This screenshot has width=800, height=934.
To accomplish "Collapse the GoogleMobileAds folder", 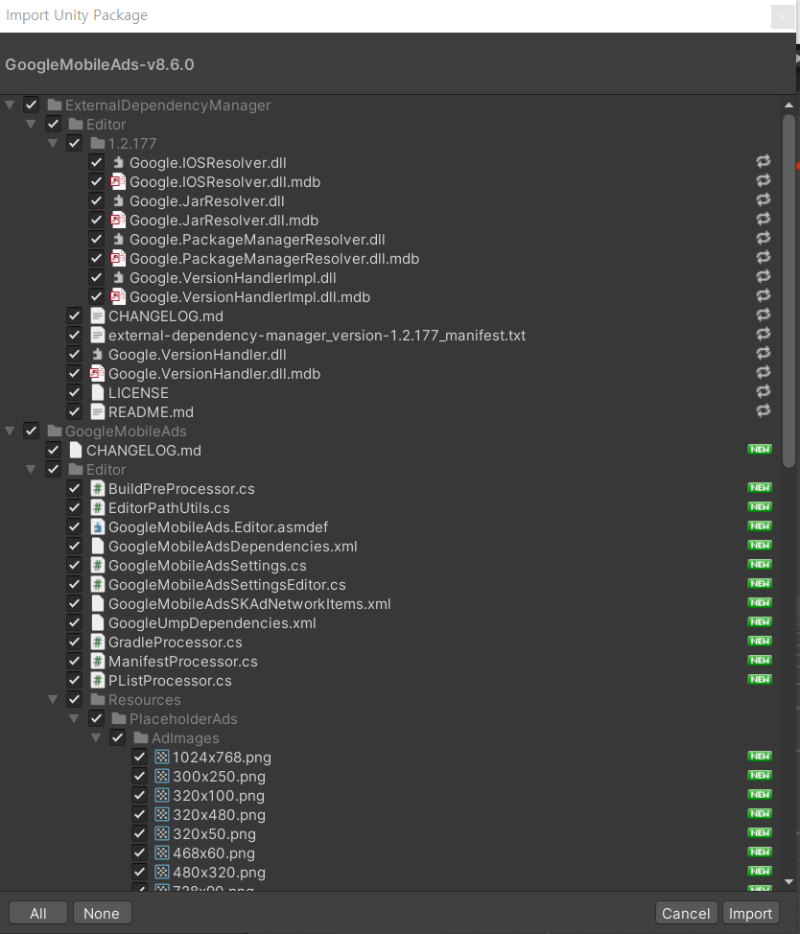I will click(x=10, y=432).
